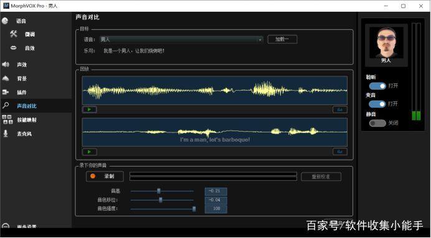Click the pitch value field -0.21
The image size is (431, 238).
click(x=215, y=191)
